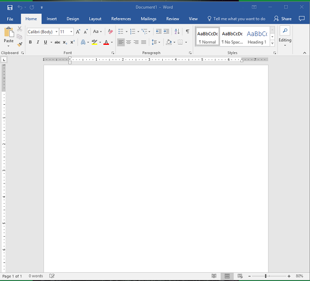Click the Format Painter brush icon
310x281 pixels.
[x=20, y=45]
